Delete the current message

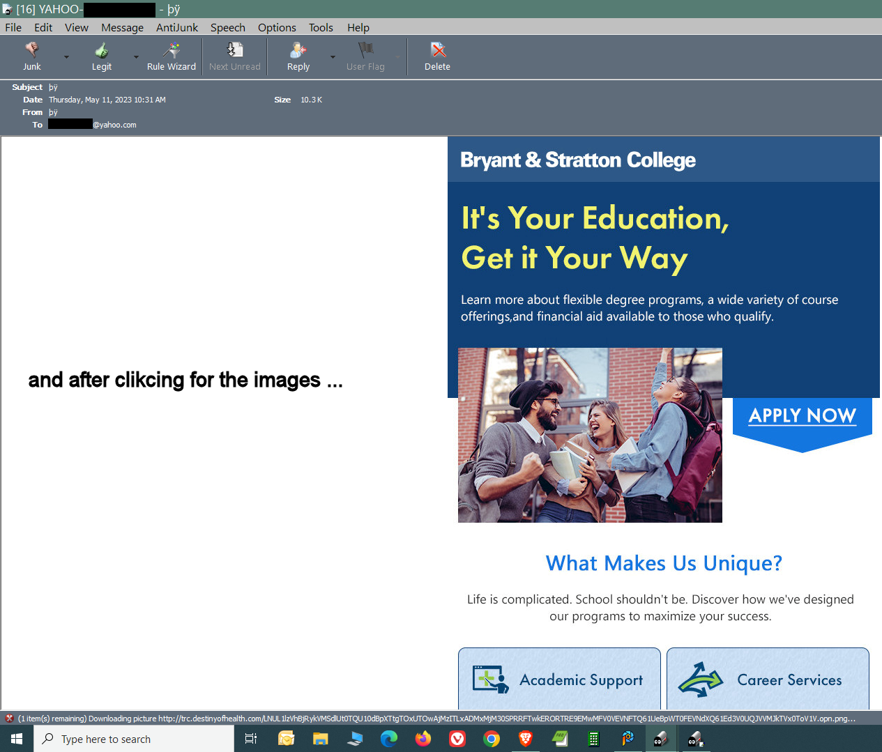coord(437,56)
